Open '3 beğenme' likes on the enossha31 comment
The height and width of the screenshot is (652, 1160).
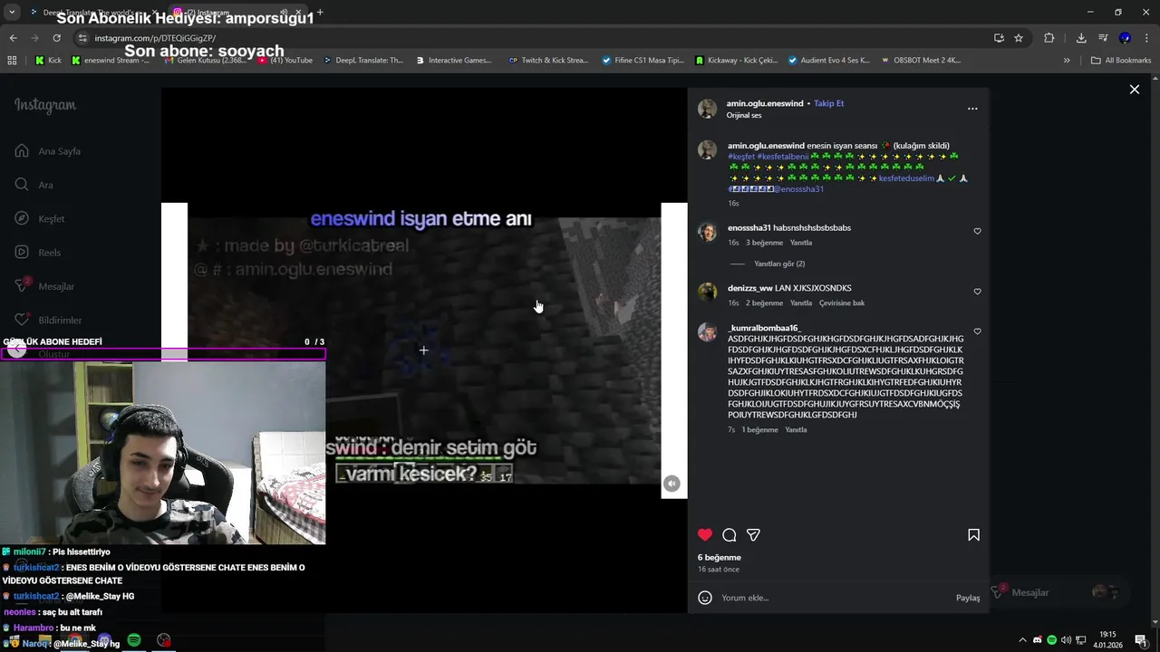(764, 243)
